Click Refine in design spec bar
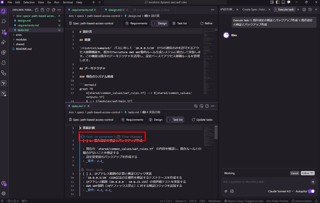Image resolution: width=320 pixels, height=203 pixels. click(206, 23)
